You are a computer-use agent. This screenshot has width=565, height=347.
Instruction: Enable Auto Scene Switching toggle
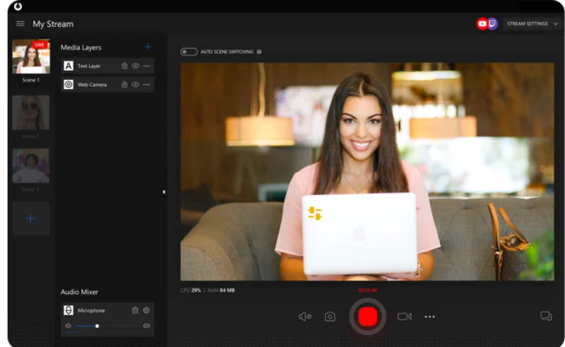[189, 52]
